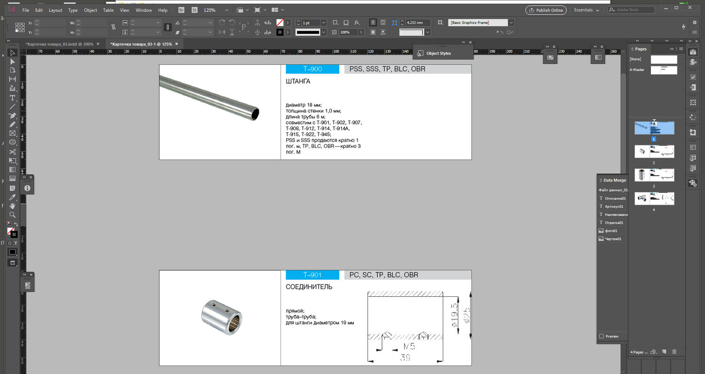
Task: Select the Free Transform tool
Action: point(13,161)
